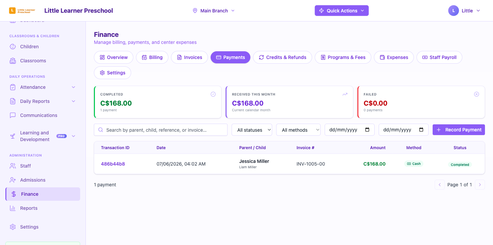This screenshot has height=245, width=493.
Task: Click the plus icon on Record Payment
Action: [x=439, y=130]
